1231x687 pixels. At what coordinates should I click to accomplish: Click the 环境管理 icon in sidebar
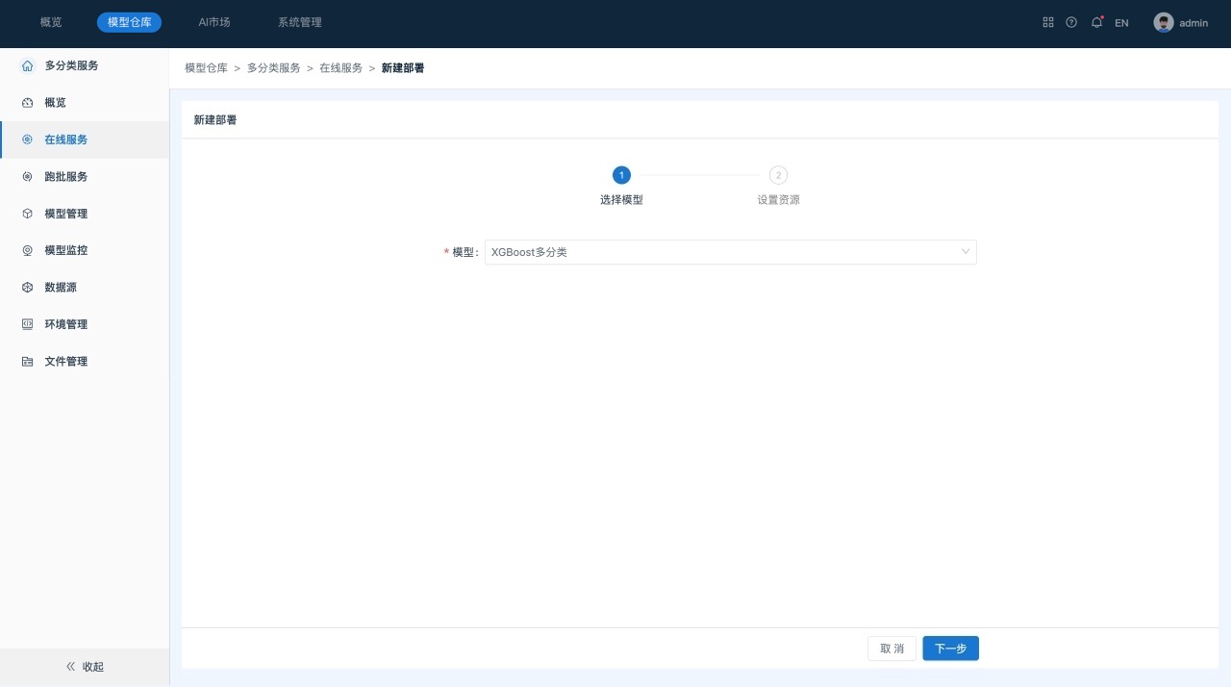pyautogui.click(x=27, y=324)
